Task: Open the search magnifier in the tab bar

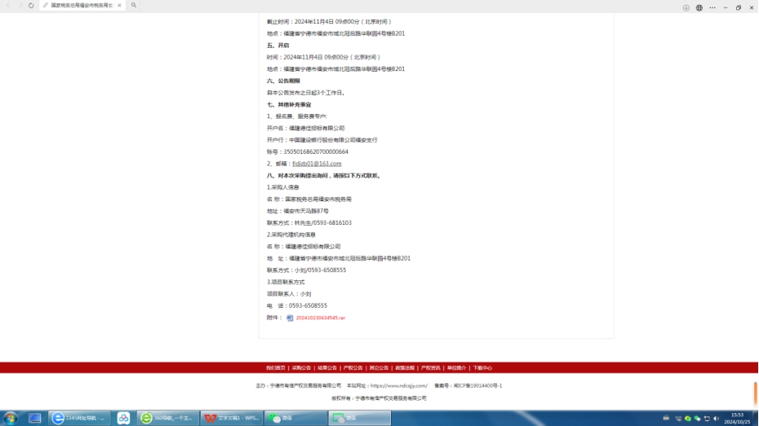Action: coord(134,5)
